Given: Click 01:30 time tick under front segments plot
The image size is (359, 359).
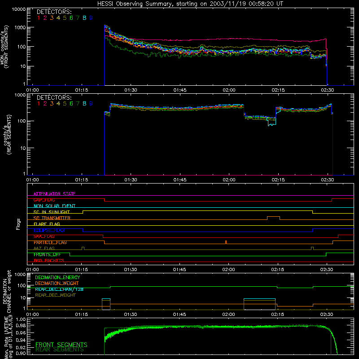Looking at the screenshot, I should pos(131,90).
